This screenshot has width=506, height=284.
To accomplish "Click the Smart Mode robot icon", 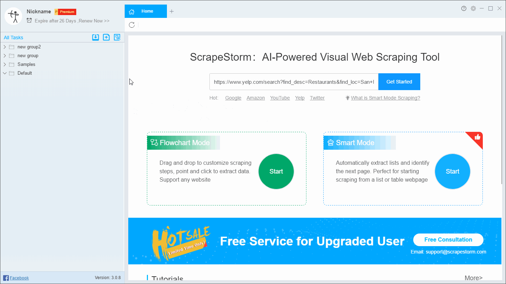I will coord(330,143).
